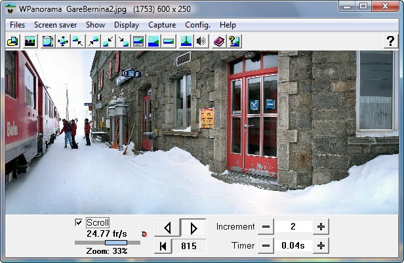The image size is (404, 263).
Task: Click the purple help book icon
Action: pos(219,41)
